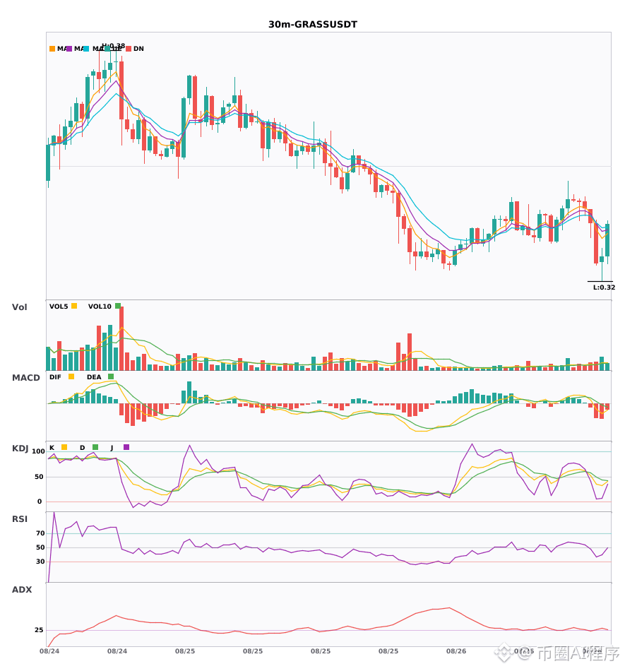This screenshot has width=625, height=671.
Task: Click the DEA legend label
Action: coord(94,377)
